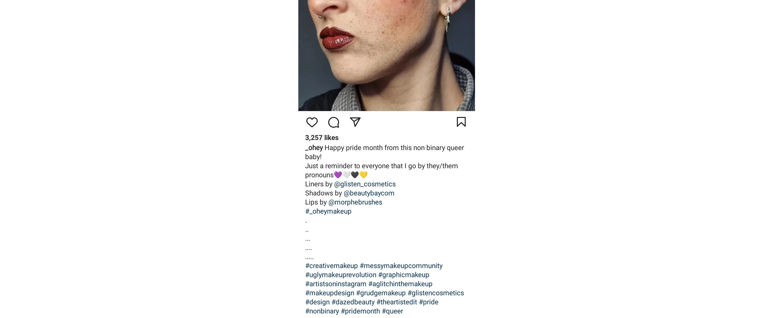Open #aglitchinthemakeup hashtag

point(400,284)
